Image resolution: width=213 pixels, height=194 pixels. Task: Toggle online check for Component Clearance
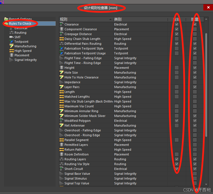tap(177, 29)
